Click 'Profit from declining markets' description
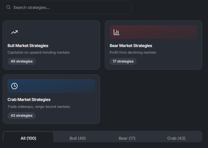 pyautogui.click(x=133, y=52)
